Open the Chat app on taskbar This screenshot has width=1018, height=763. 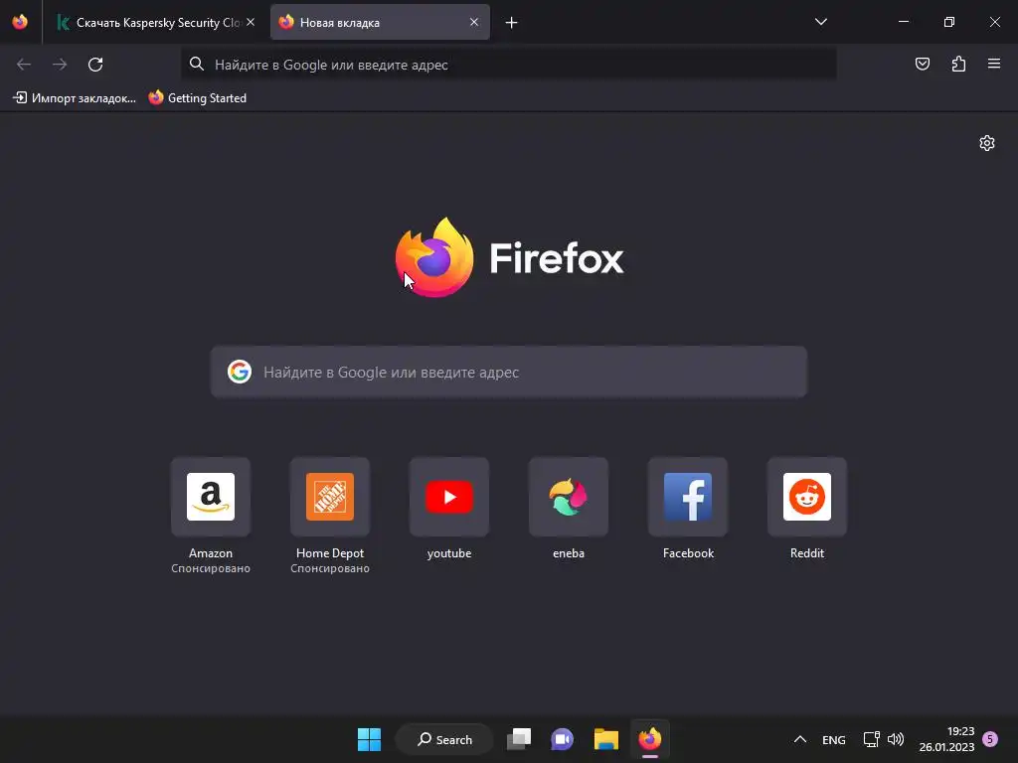(563, 739)
